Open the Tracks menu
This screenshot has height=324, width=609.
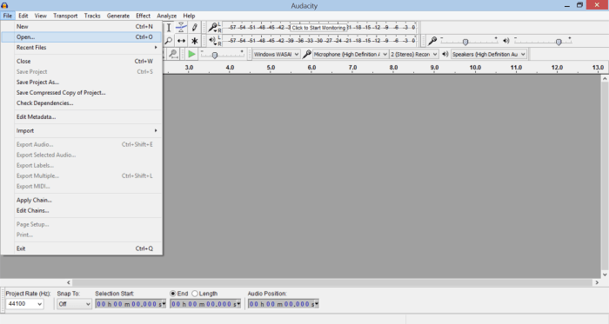[92, 16]
